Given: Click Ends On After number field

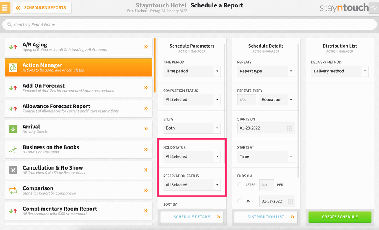Looking at the screenshot, I should coord(267,185).
